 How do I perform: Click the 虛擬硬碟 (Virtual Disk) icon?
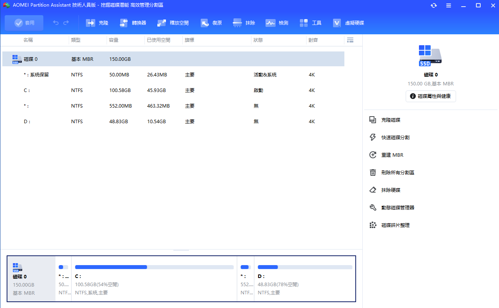pos(348,23)
